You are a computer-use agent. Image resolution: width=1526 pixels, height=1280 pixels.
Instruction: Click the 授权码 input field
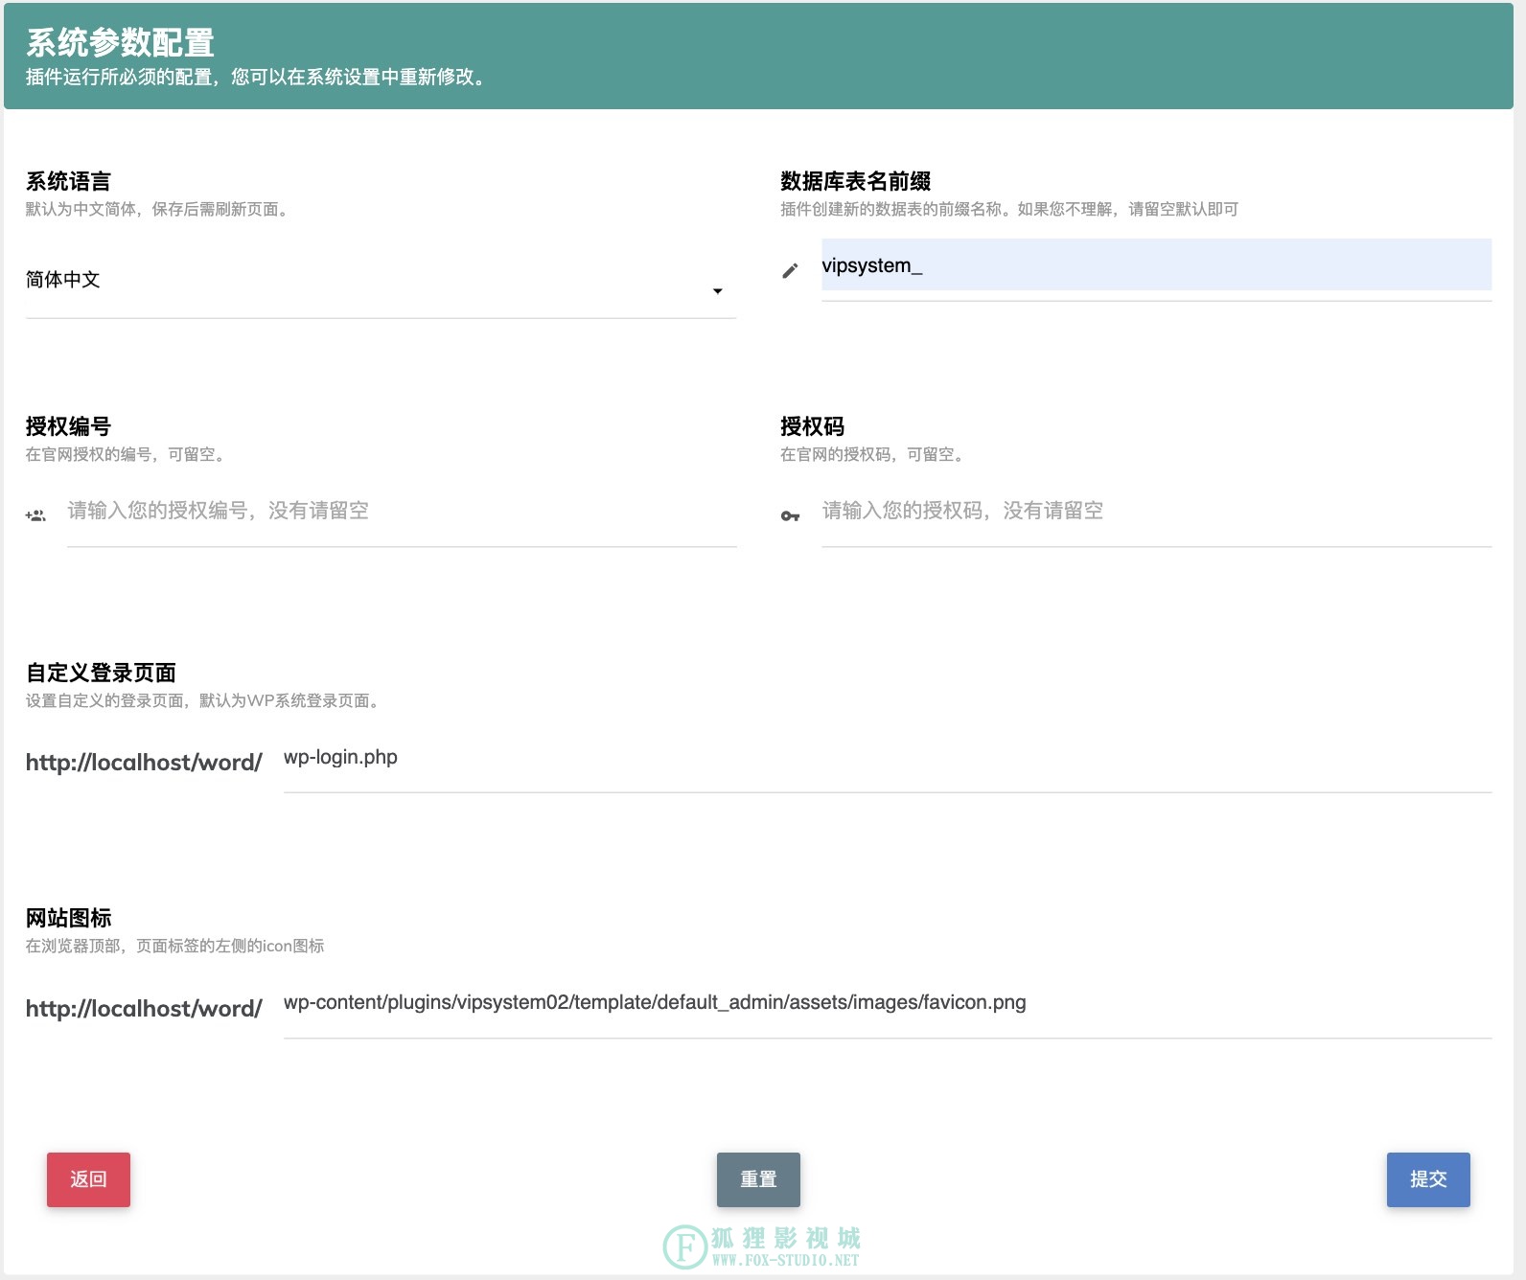tap(1156, 512)
